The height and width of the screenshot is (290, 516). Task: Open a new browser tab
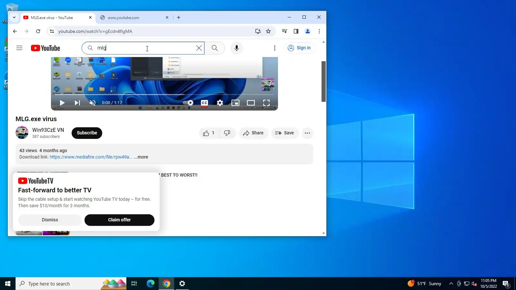tap(179, 17)
